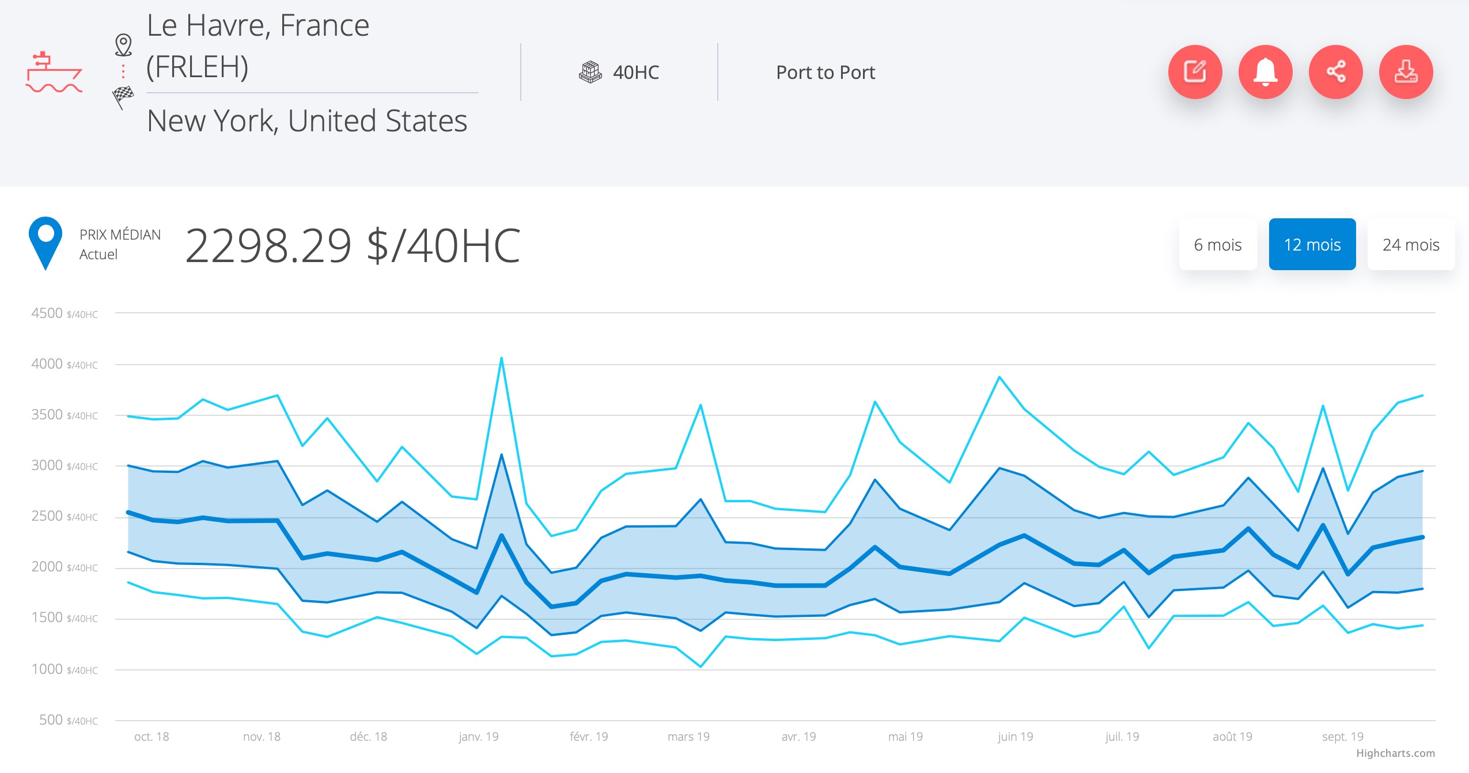Click the 500 $/40HC axis value
The width and height of the screenshot is (1469, 773).
click(69, 720)
